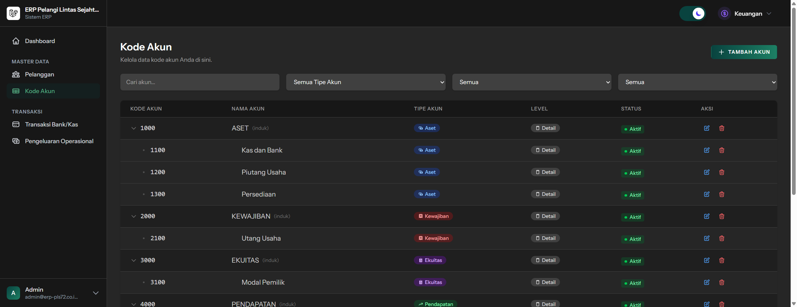Viewport: 797px width, 307px height.
Task: Click edit icon for account 2100 Utang Usaha
Action: coord(706,238)
